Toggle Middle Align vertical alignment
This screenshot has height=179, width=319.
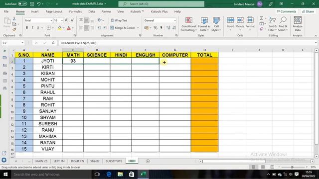pyautogui.click(x=86, y=20)
